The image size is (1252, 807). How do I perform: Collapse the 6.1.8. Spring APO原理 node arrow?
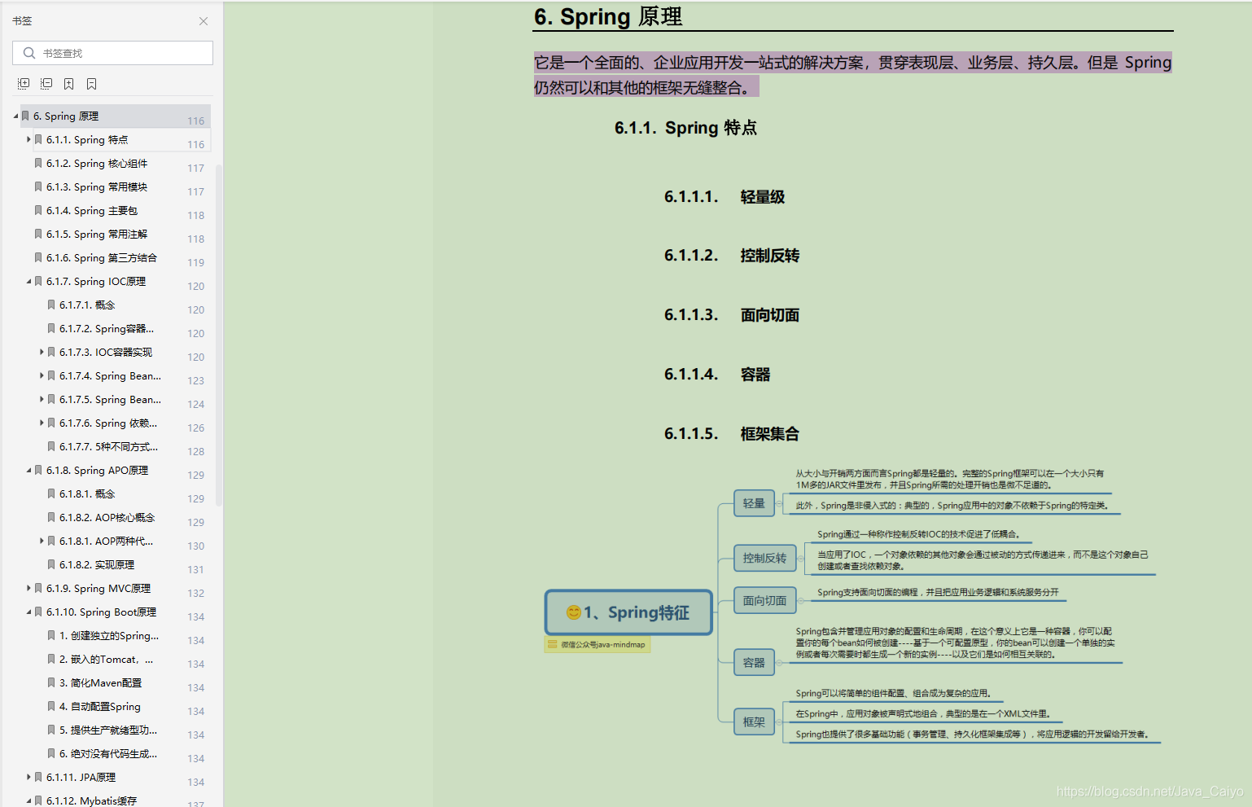(x=28, y=471)
